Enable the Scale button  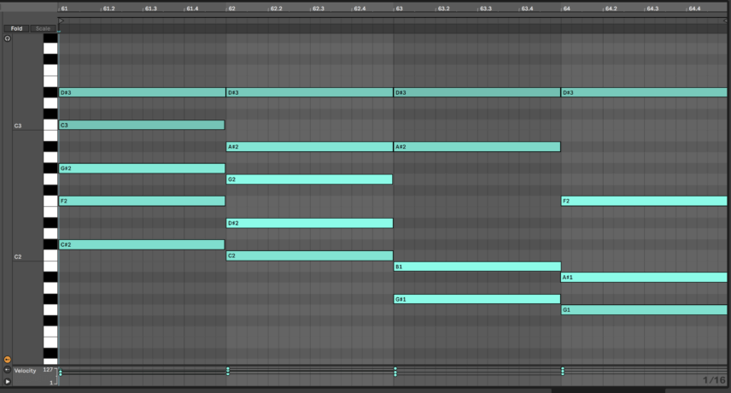[43, 28]
